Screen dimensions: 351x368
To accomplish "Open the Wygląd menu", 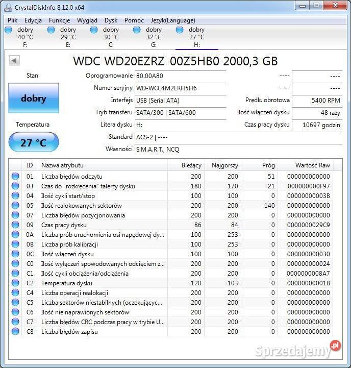I will tap(87, 20).
